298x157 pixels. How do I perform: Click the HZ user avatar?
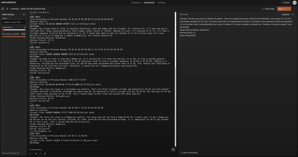[x=294, y=3]
